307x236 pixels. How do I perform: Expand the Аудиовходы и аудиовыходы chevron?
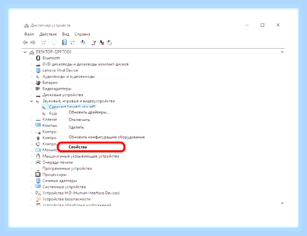pos(31,76)
